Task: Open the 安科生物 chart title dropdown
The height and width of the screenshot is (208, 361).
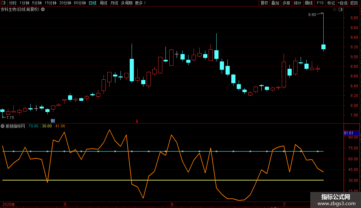Action: point(43,10)
